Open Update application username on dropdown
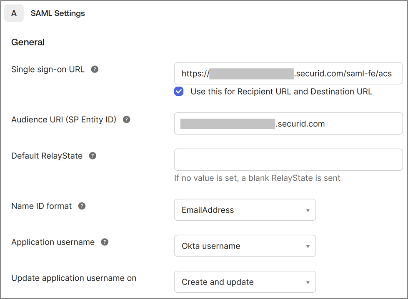 (x=245, y=282)
